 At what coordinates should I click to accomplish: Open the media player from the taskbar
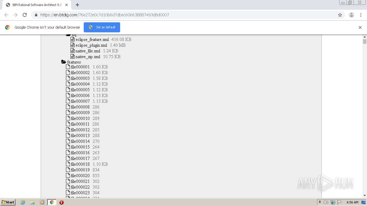point(42,202)
